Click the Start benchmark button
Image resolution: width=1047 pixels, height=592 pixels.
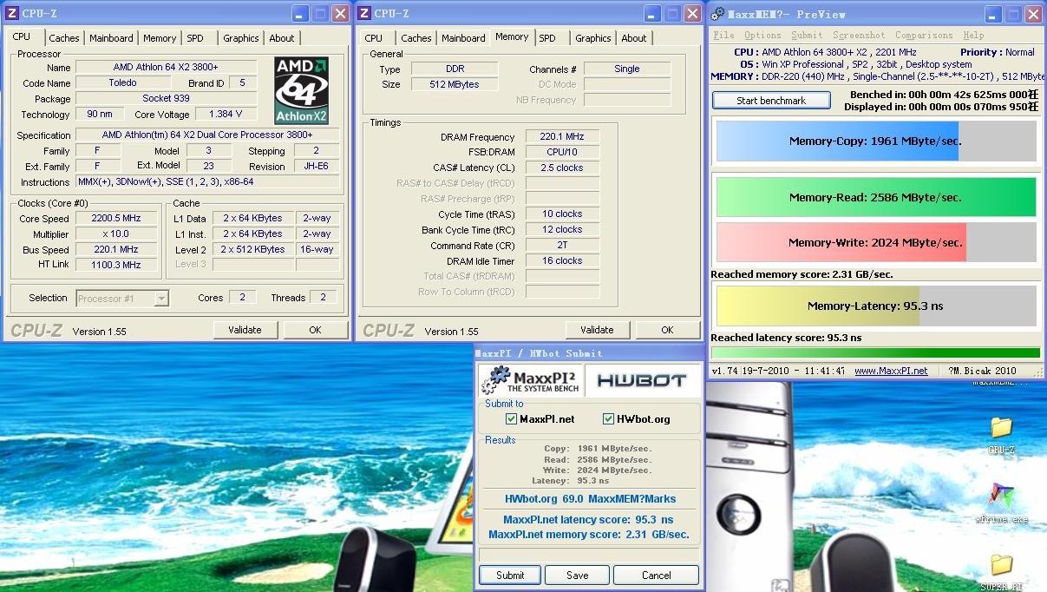771,101
